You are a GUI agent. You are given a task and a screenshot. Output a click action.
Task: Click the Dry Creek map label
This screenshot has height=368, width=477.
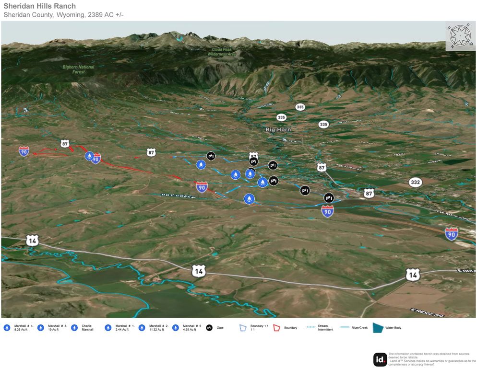(x=172, y=195)
